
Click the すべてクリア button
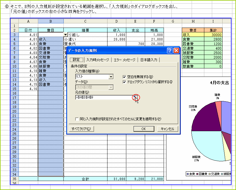pos(81,129)
